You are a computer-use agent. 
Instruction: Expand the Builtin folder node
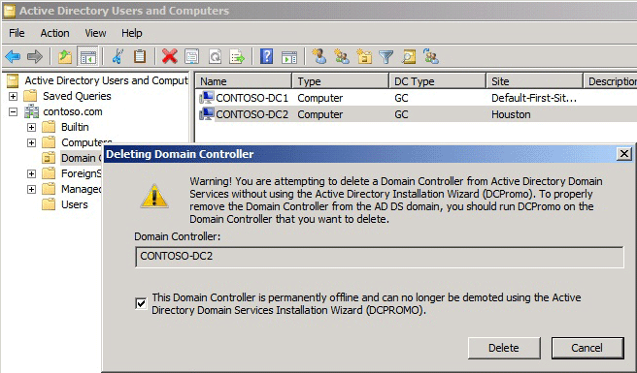coord(31,127)
